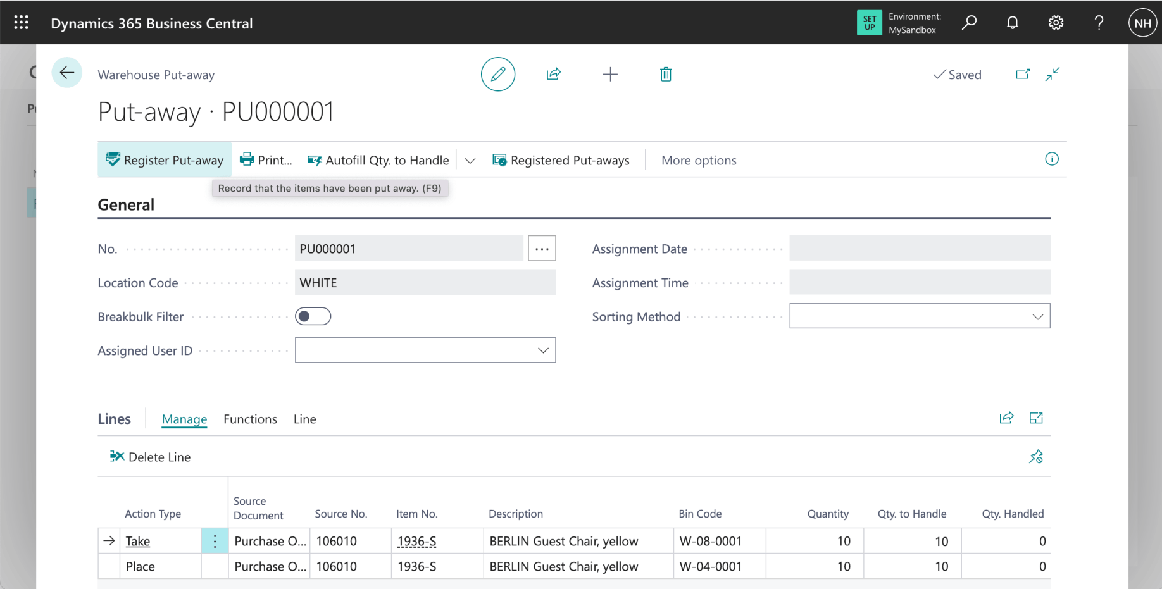Click Delete Line in Lines section
The height and width of the screenshot is (589, 1162).
click(151, 457)
